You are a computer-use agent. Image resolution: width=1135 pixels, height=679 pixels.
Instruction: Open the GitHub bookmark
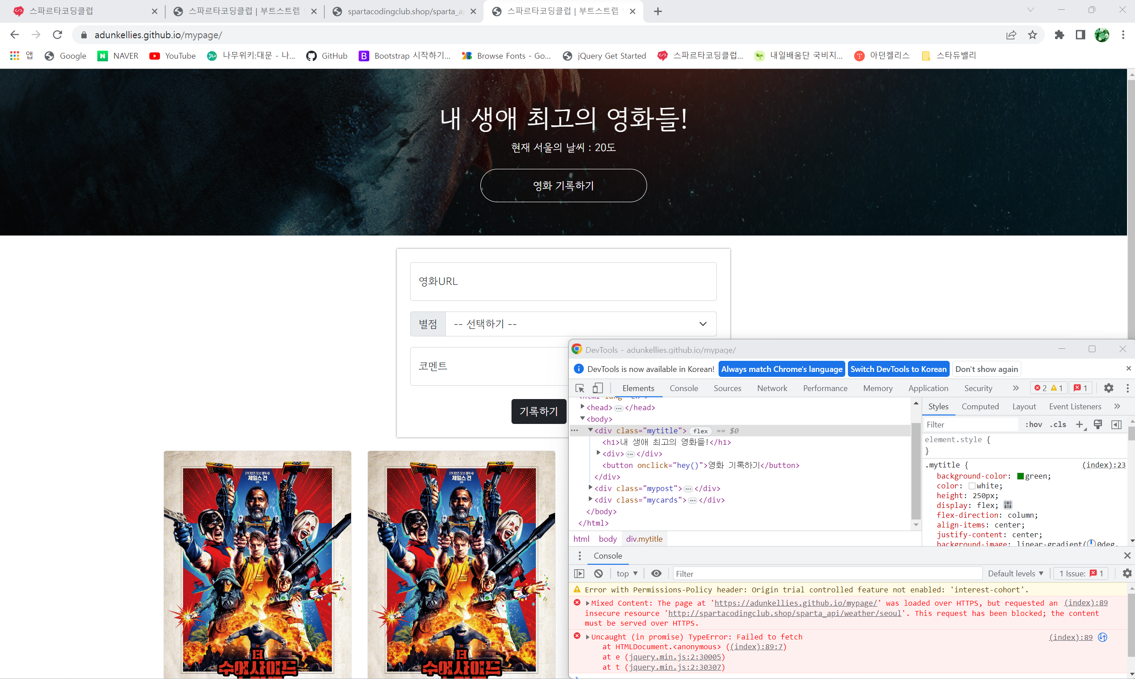(327, 56)
